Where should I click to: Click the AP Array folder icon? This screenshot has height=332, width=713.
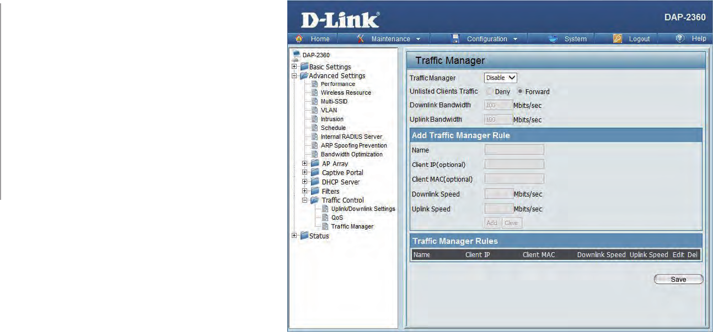315,164
